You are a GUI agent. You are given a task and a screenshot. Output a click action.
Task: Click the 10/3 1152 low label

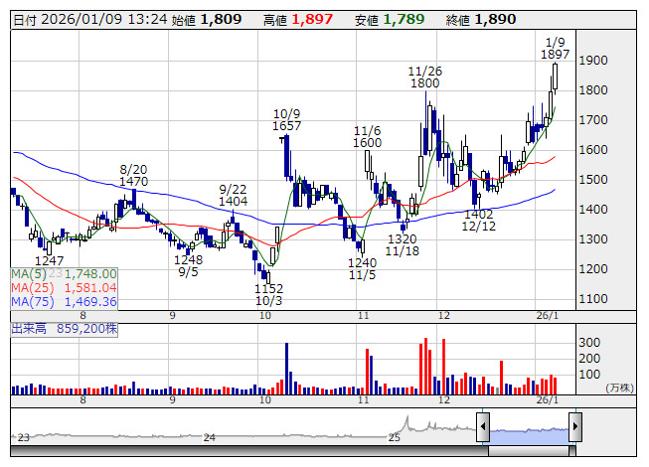269,294
